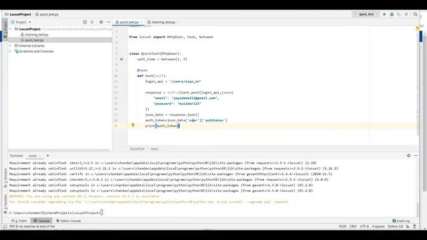
Task: Toggle Structure side tool window stripe
Action: [x=5, y=178]
